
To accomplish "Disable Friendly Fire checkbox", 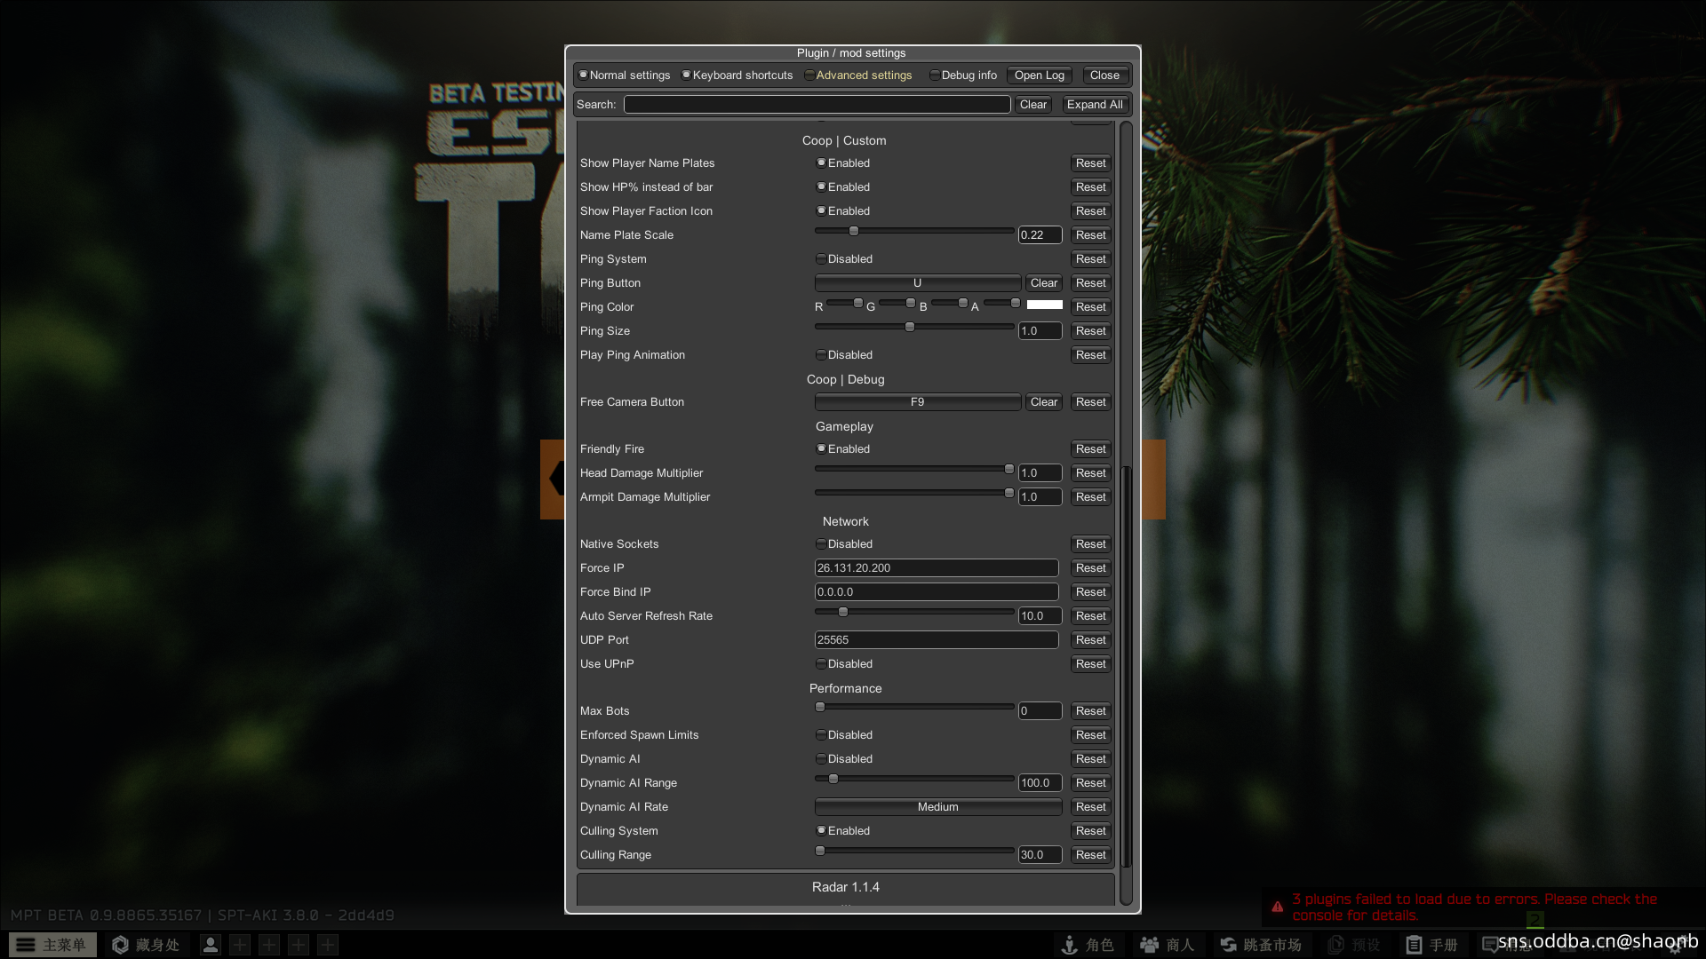I will [x=821, y=448].
